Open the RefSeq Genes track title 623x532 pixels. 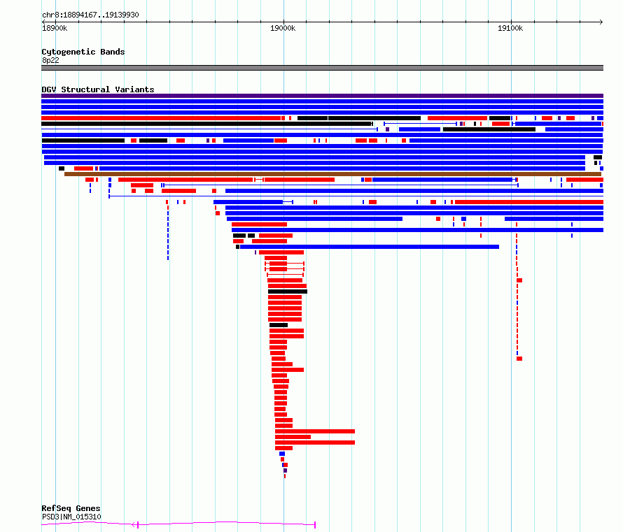coord(71,508)
